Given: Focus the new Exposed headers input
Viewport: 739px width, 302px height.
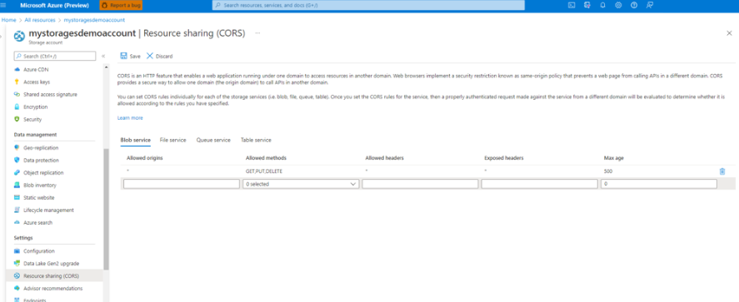Looking at the screenshot, I should click(540, 184).
